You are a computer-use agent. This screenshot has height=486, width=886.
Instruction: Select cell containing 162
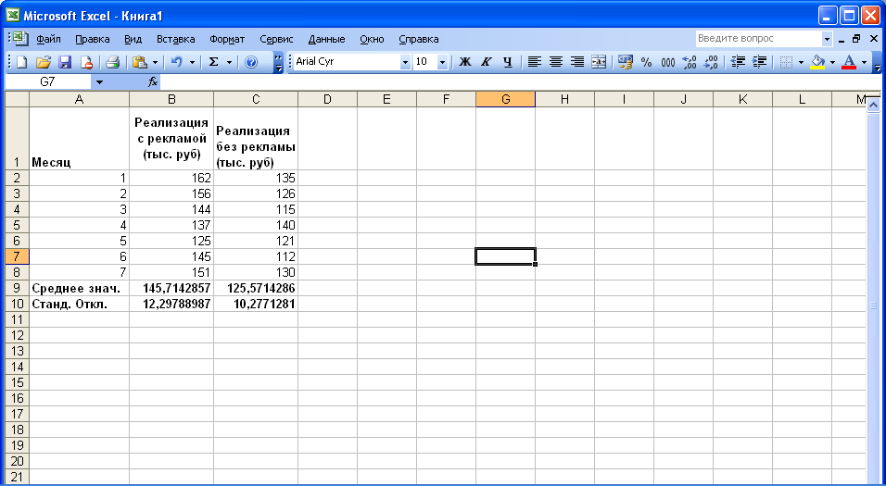(171, 178)
